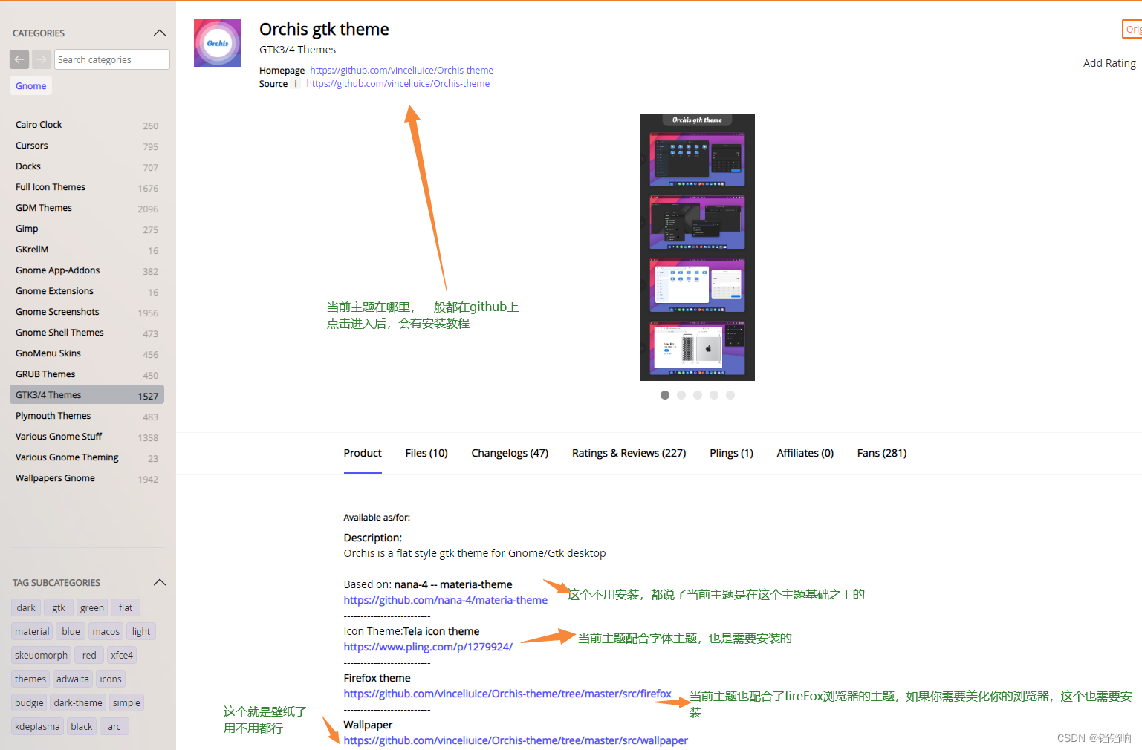Filter by the dark-theme tag
The image size is (1142, 750).
[x=78, y=702]
